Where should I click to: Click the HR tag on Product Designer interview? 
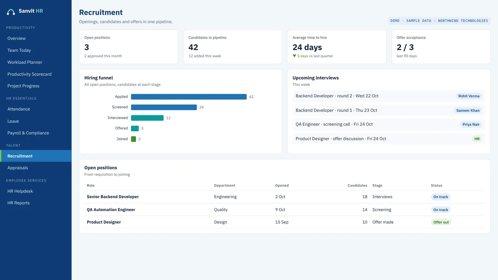[x=477, y=139]
